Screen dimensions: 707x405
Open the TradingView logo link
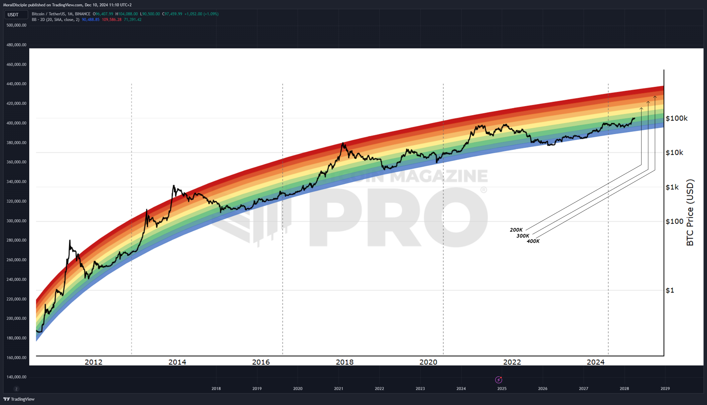tap(19, 399)
